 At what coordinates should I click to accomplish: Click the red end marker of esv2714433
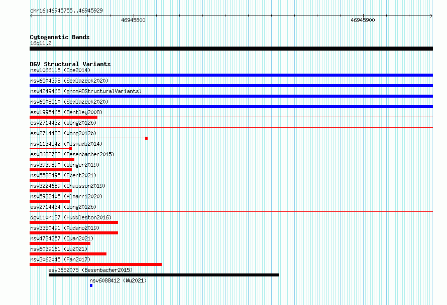(146, 138)
